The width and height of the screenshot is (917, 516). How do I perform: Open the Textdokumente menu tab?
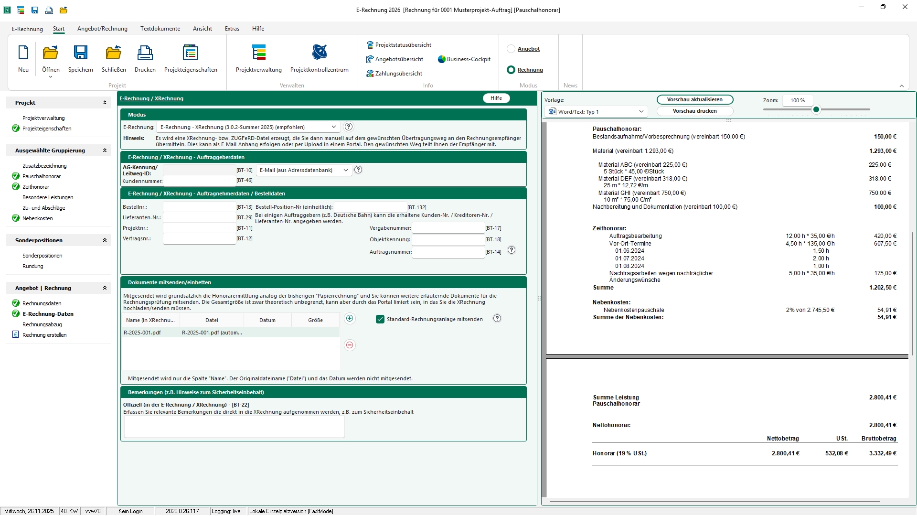pyautogui.click(x=160, y=29)
